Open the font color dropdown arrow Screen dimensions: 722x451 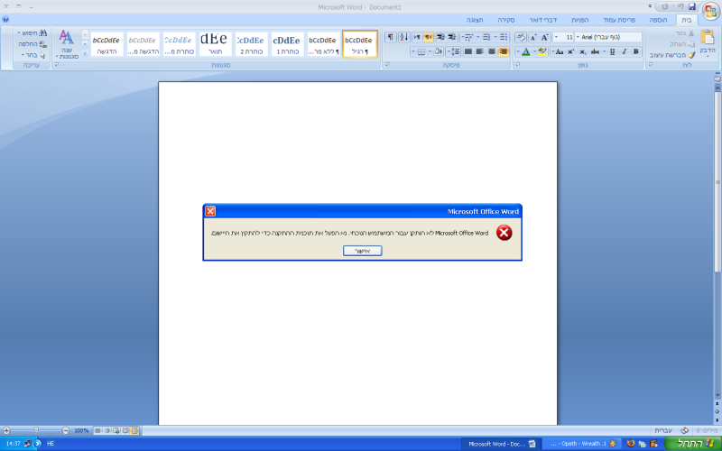click(x=518, y=51)
